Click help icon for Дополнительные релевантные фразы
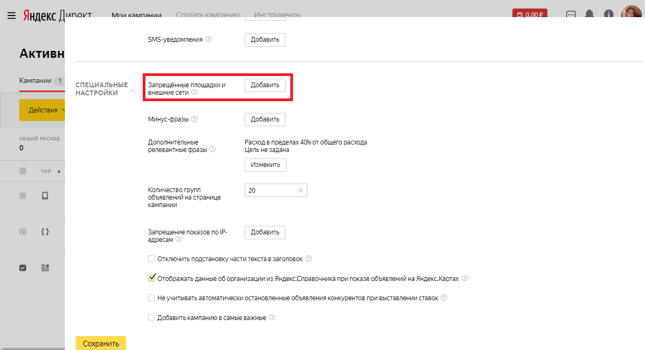 pyautogui.click(x=212, y=149)
